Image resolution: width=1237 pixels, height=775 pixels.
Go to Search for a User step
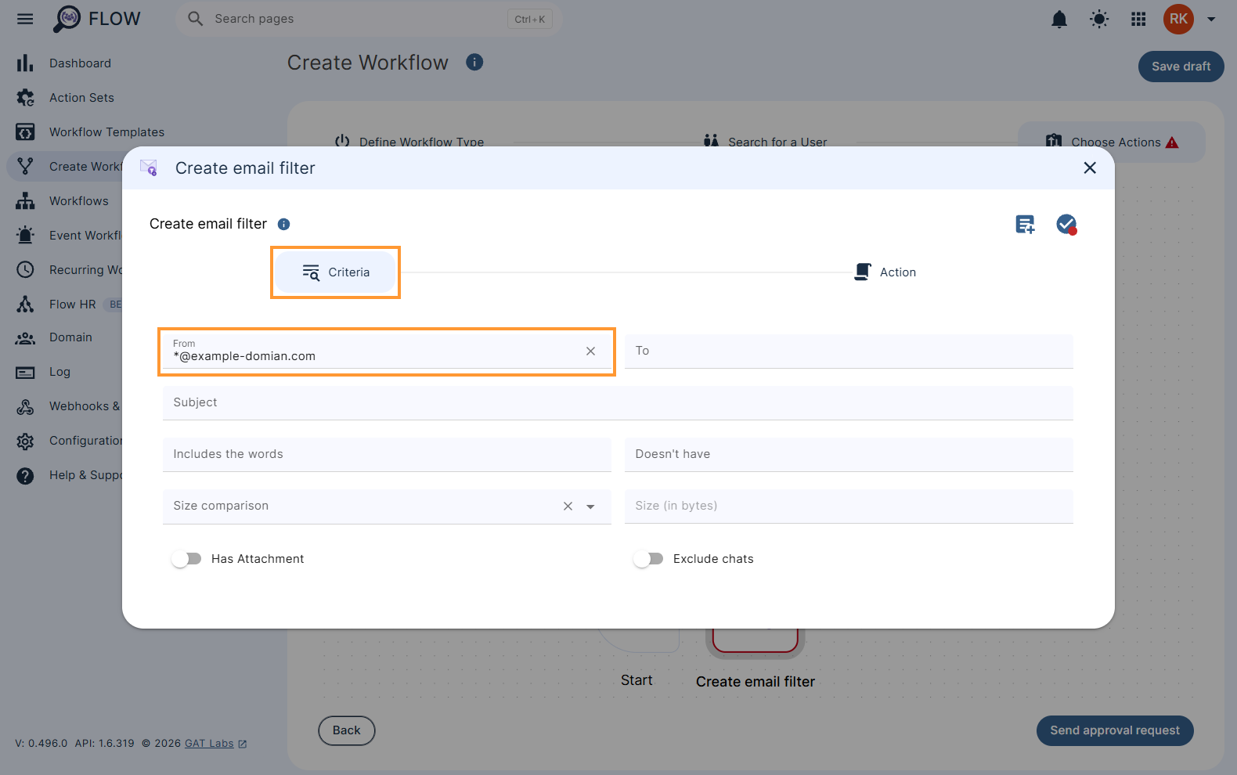tap(766, 142)
